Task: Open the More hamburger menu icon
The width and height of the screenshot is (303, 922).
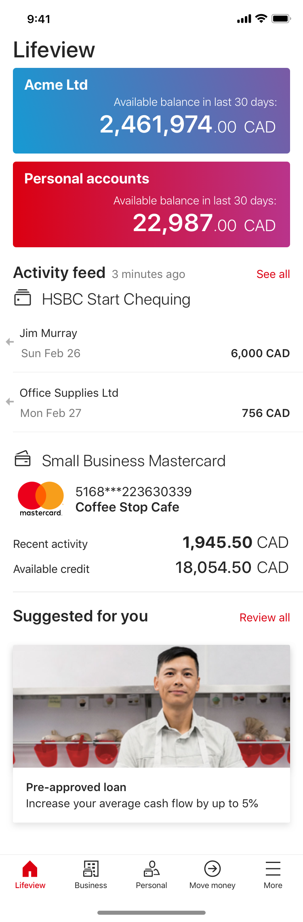Action: [x=273, y=868]
